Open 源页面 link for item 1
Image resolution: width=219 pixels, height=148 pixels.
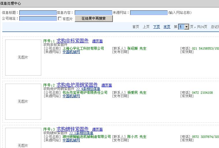pos(97,41)
